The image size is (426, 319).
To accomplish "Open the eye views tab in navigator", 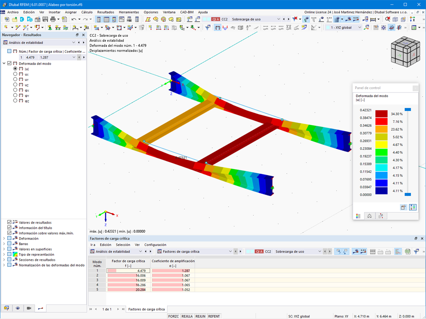I will pyautogui.click(x=18, y=308).
